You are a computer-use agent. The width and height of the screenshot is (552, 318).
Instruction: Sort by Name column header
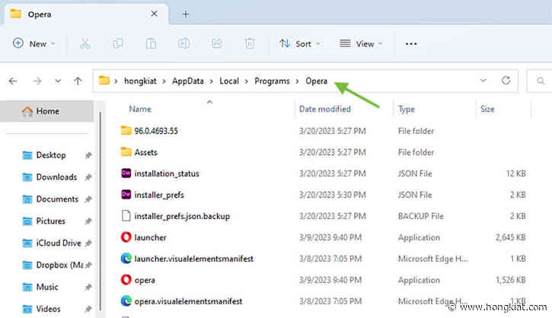[140, 109]
